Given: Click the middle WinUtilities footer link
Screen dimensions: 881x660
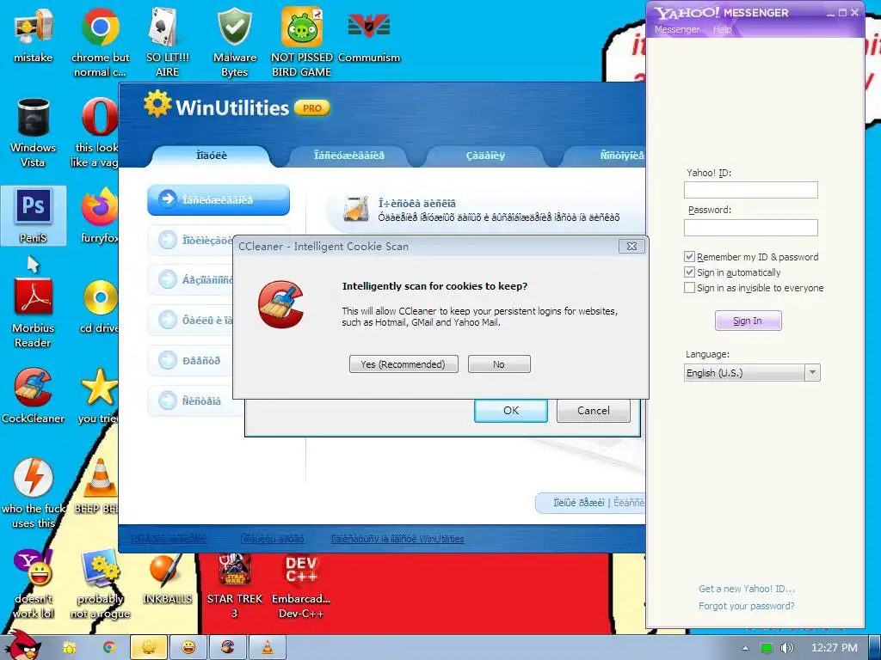Looking at the screenshot, I should click(x=272, y=539).
